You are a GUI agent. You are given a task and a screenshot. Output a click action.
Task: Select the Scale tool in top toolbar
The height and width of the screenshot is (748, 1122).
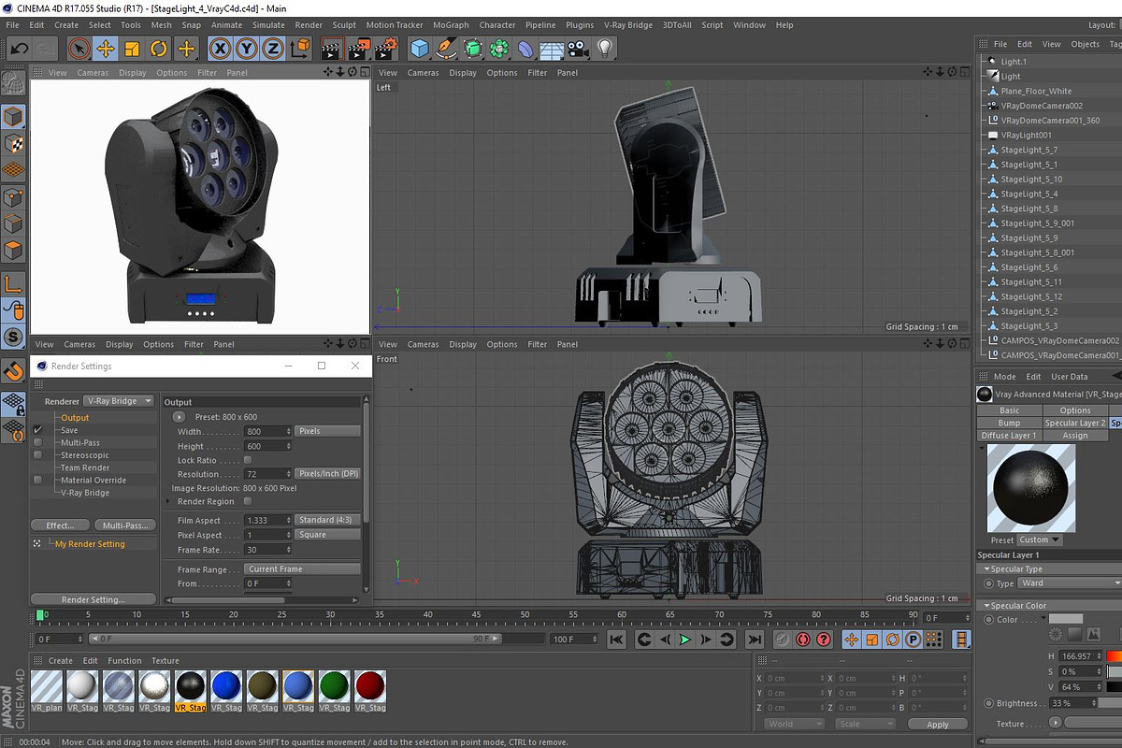pos(132,49)
